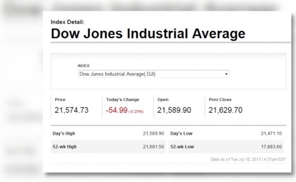Click the red -54.99 change figure

pos(117,110)
